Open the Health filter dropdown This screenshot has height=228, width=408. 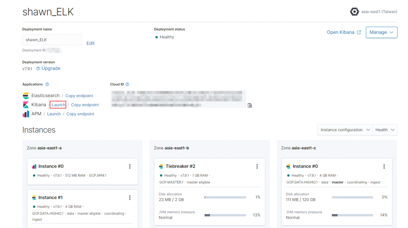click(x=385, y=130)
